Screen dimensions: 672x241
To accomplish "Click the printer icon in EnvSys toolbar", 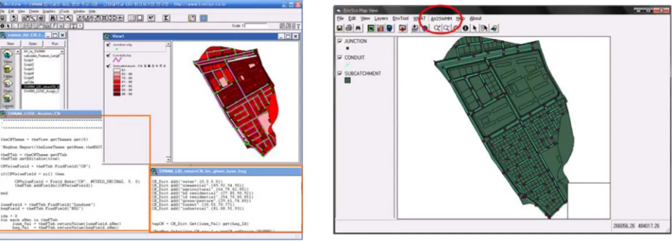I will coord(349,28).
